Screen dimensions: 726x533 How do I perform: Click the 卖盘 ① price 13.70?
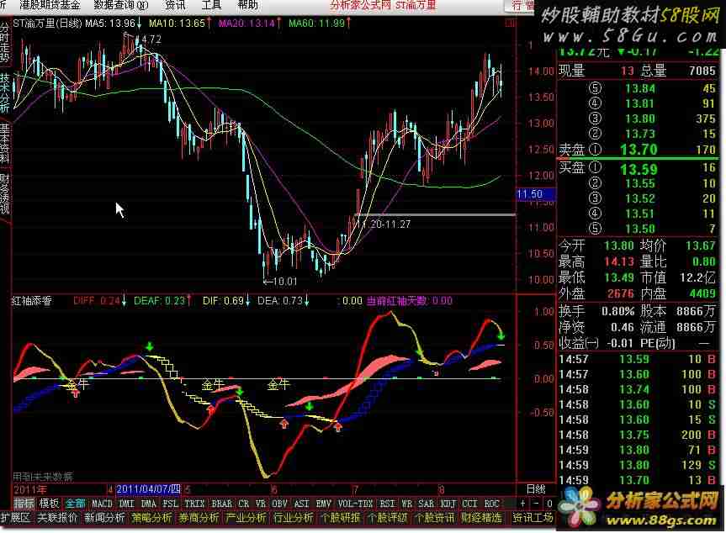(x=639, y=150)
